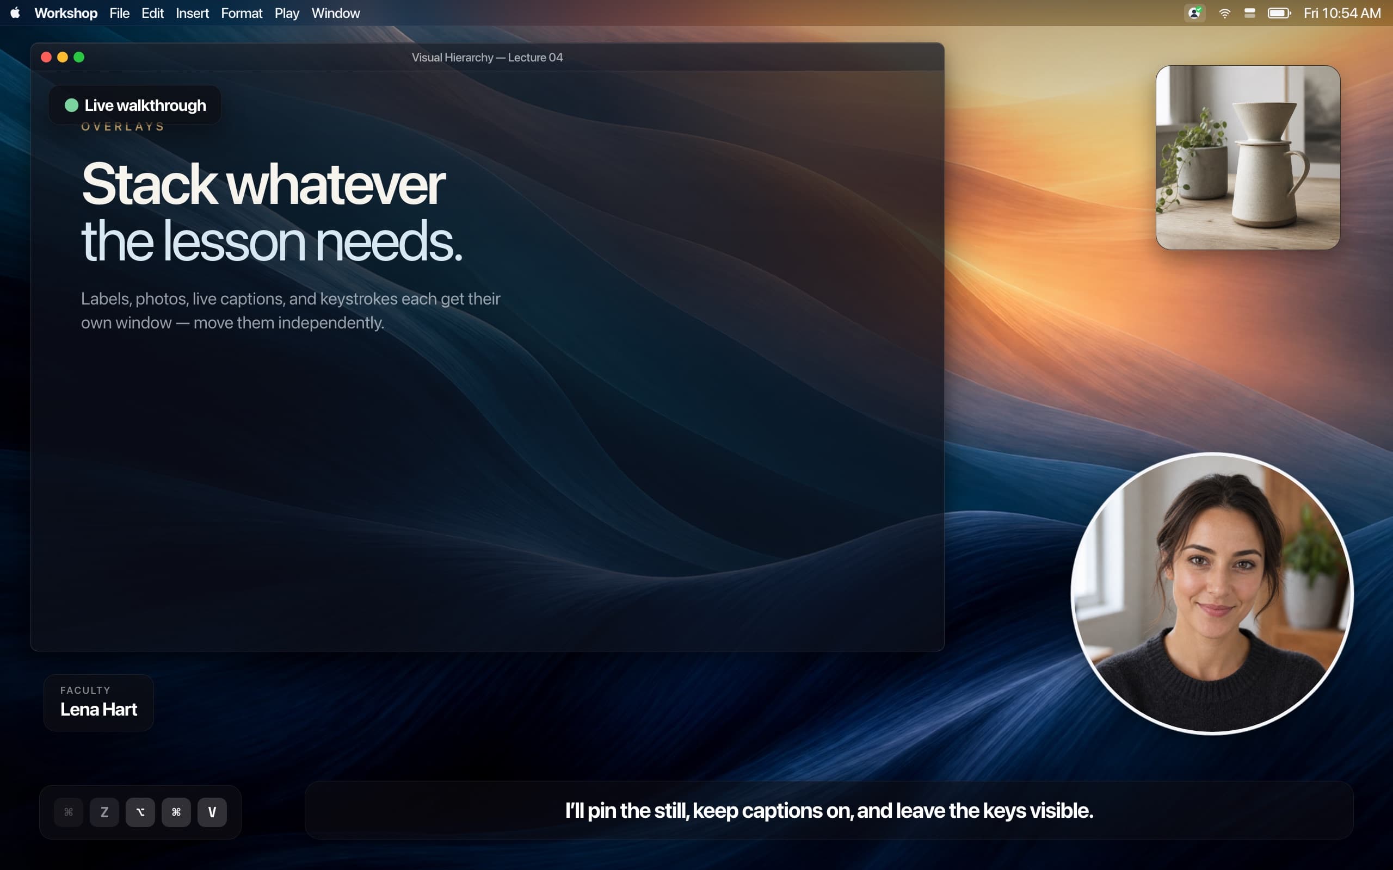
Task: Click the Fri 10:54 AM clock
Action: tap(1342, 13)
